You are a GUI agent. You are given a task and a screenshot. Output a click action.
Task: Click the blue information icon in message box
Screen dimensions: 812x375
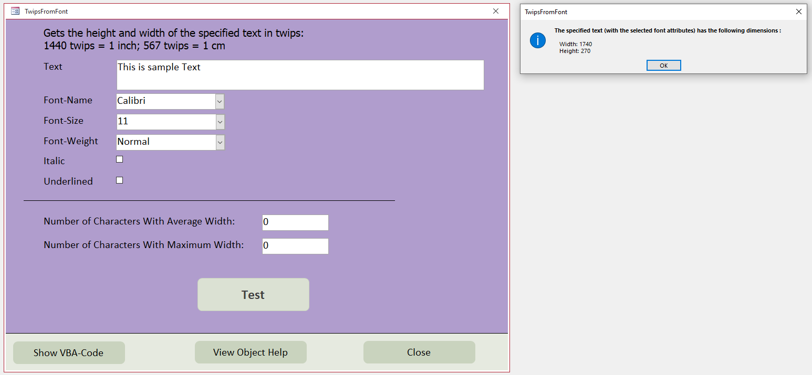tap(538, 40)
